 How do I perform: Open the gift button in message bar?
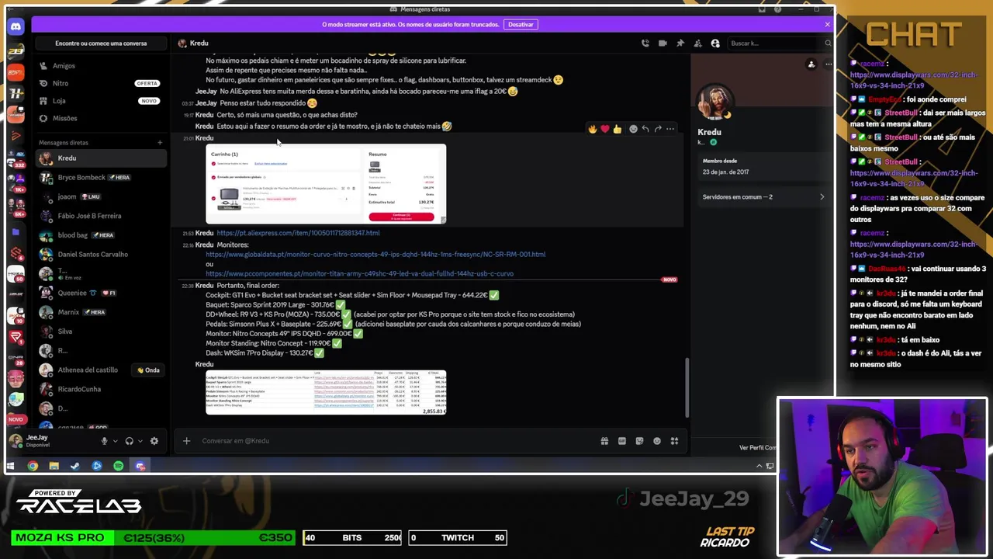604,441
